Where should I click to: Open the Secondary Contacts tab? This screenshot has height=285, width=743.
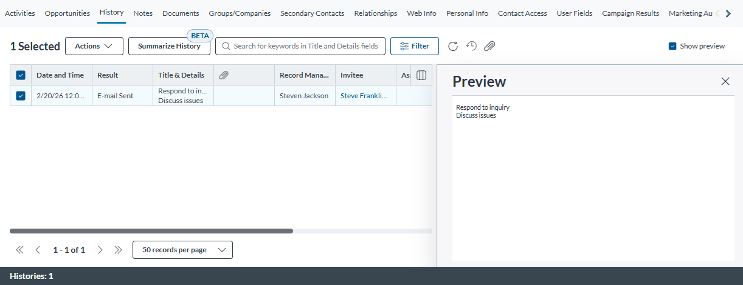(x=313, y=13)
